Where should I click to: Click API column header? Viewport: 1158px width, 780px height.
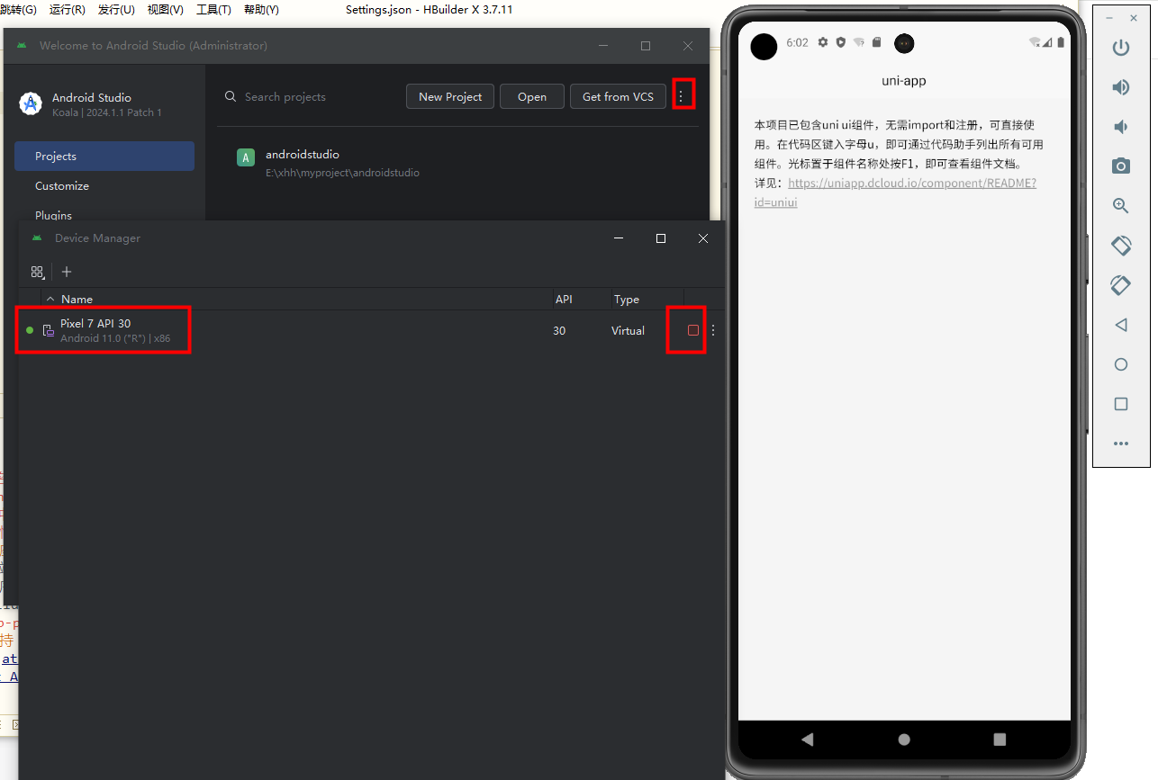point(564,299)
